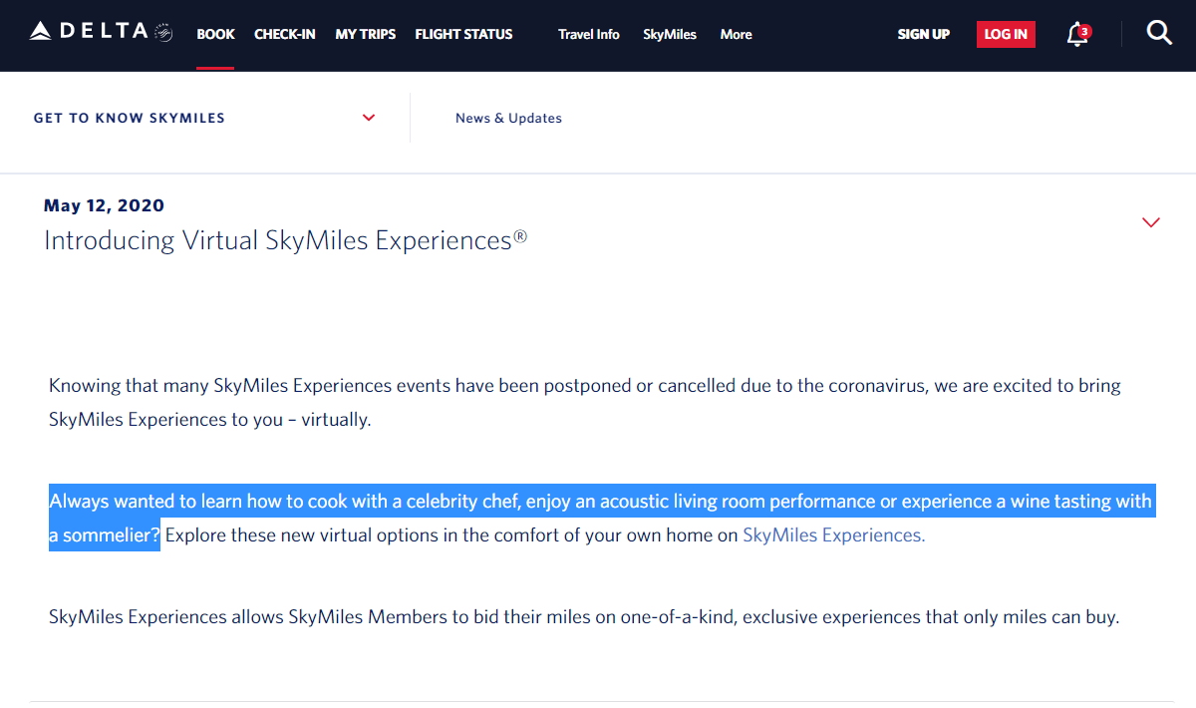Image resolution: width=1196 pixels, height=708 pixels.
Task: Click the sentence 'SkyMiles Experiences allows SkyMiles Members'
Action: click(x=584, y=617)
